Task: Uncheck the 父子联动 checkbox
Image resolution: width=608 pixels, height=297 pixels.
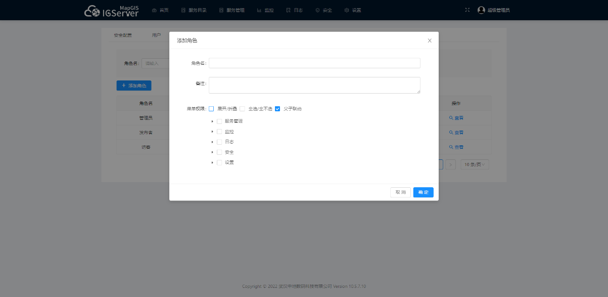Action: click(277, 109)
